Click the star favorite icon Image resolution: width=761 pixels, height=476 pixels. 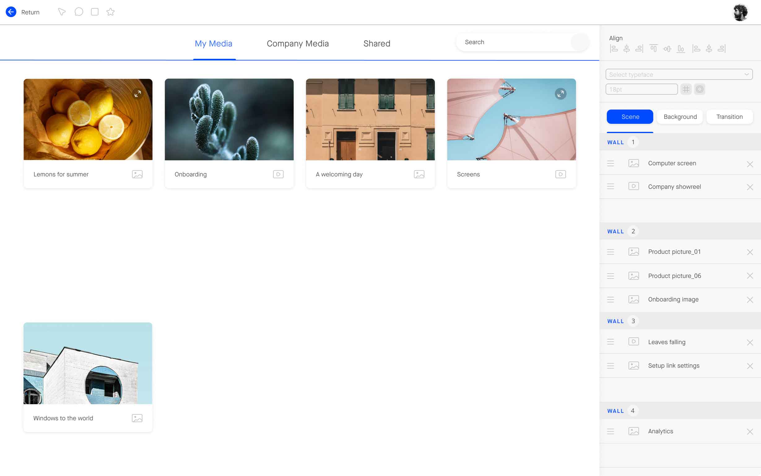pyautogui.click(x=111, y=12)
